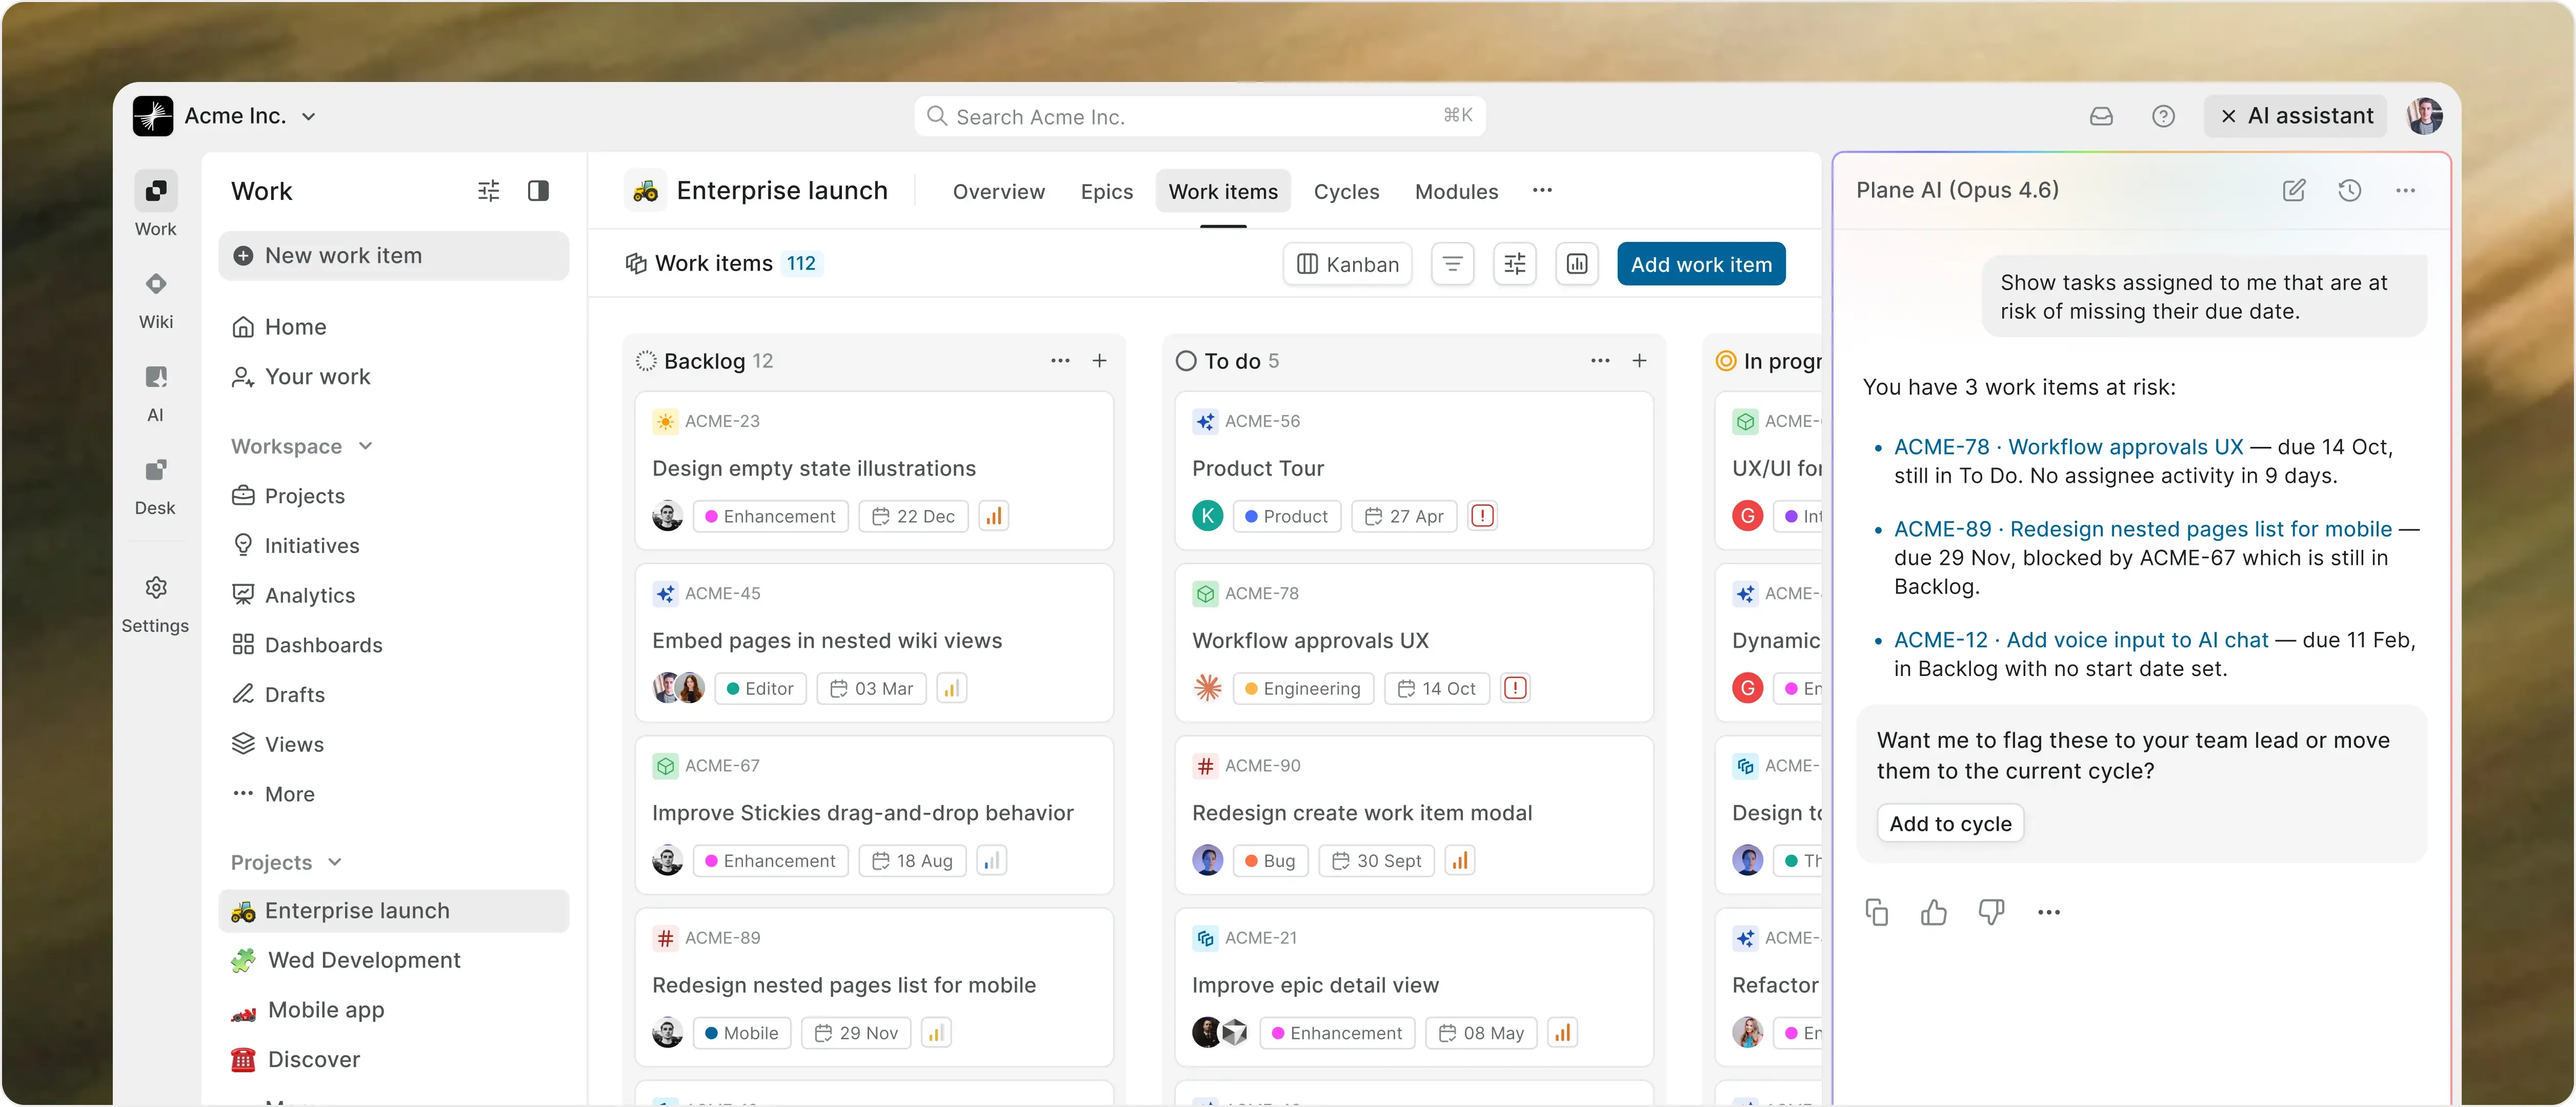Open ACME-89 Redesign nested pages link

click(x=2143, y=528)
